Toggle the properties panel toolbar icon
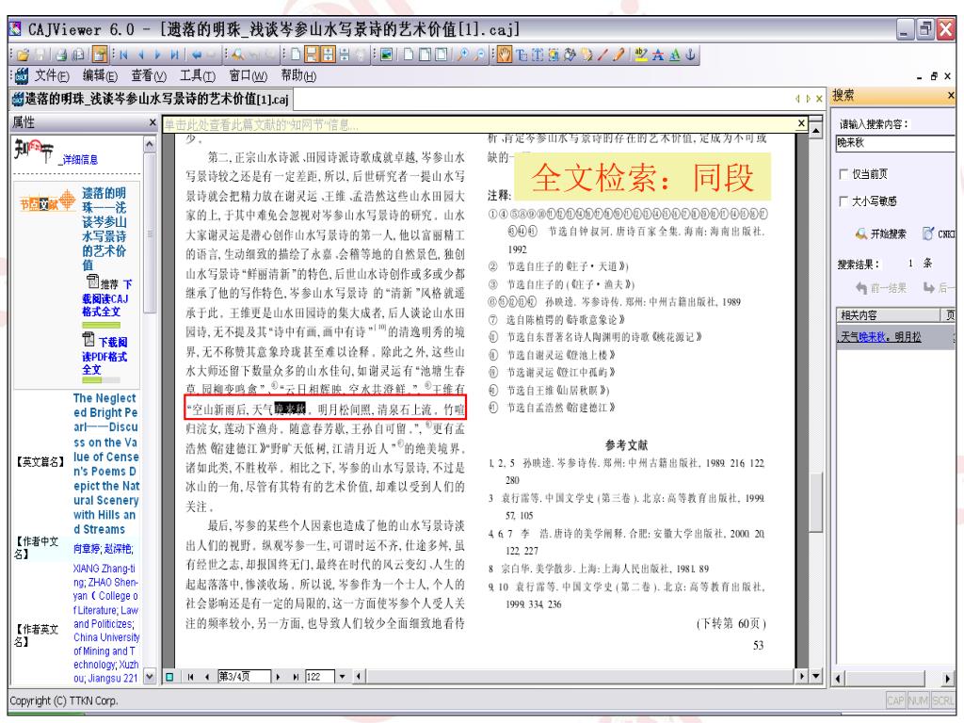The width and height of the screenshot is (964, 723). (100, 55)
